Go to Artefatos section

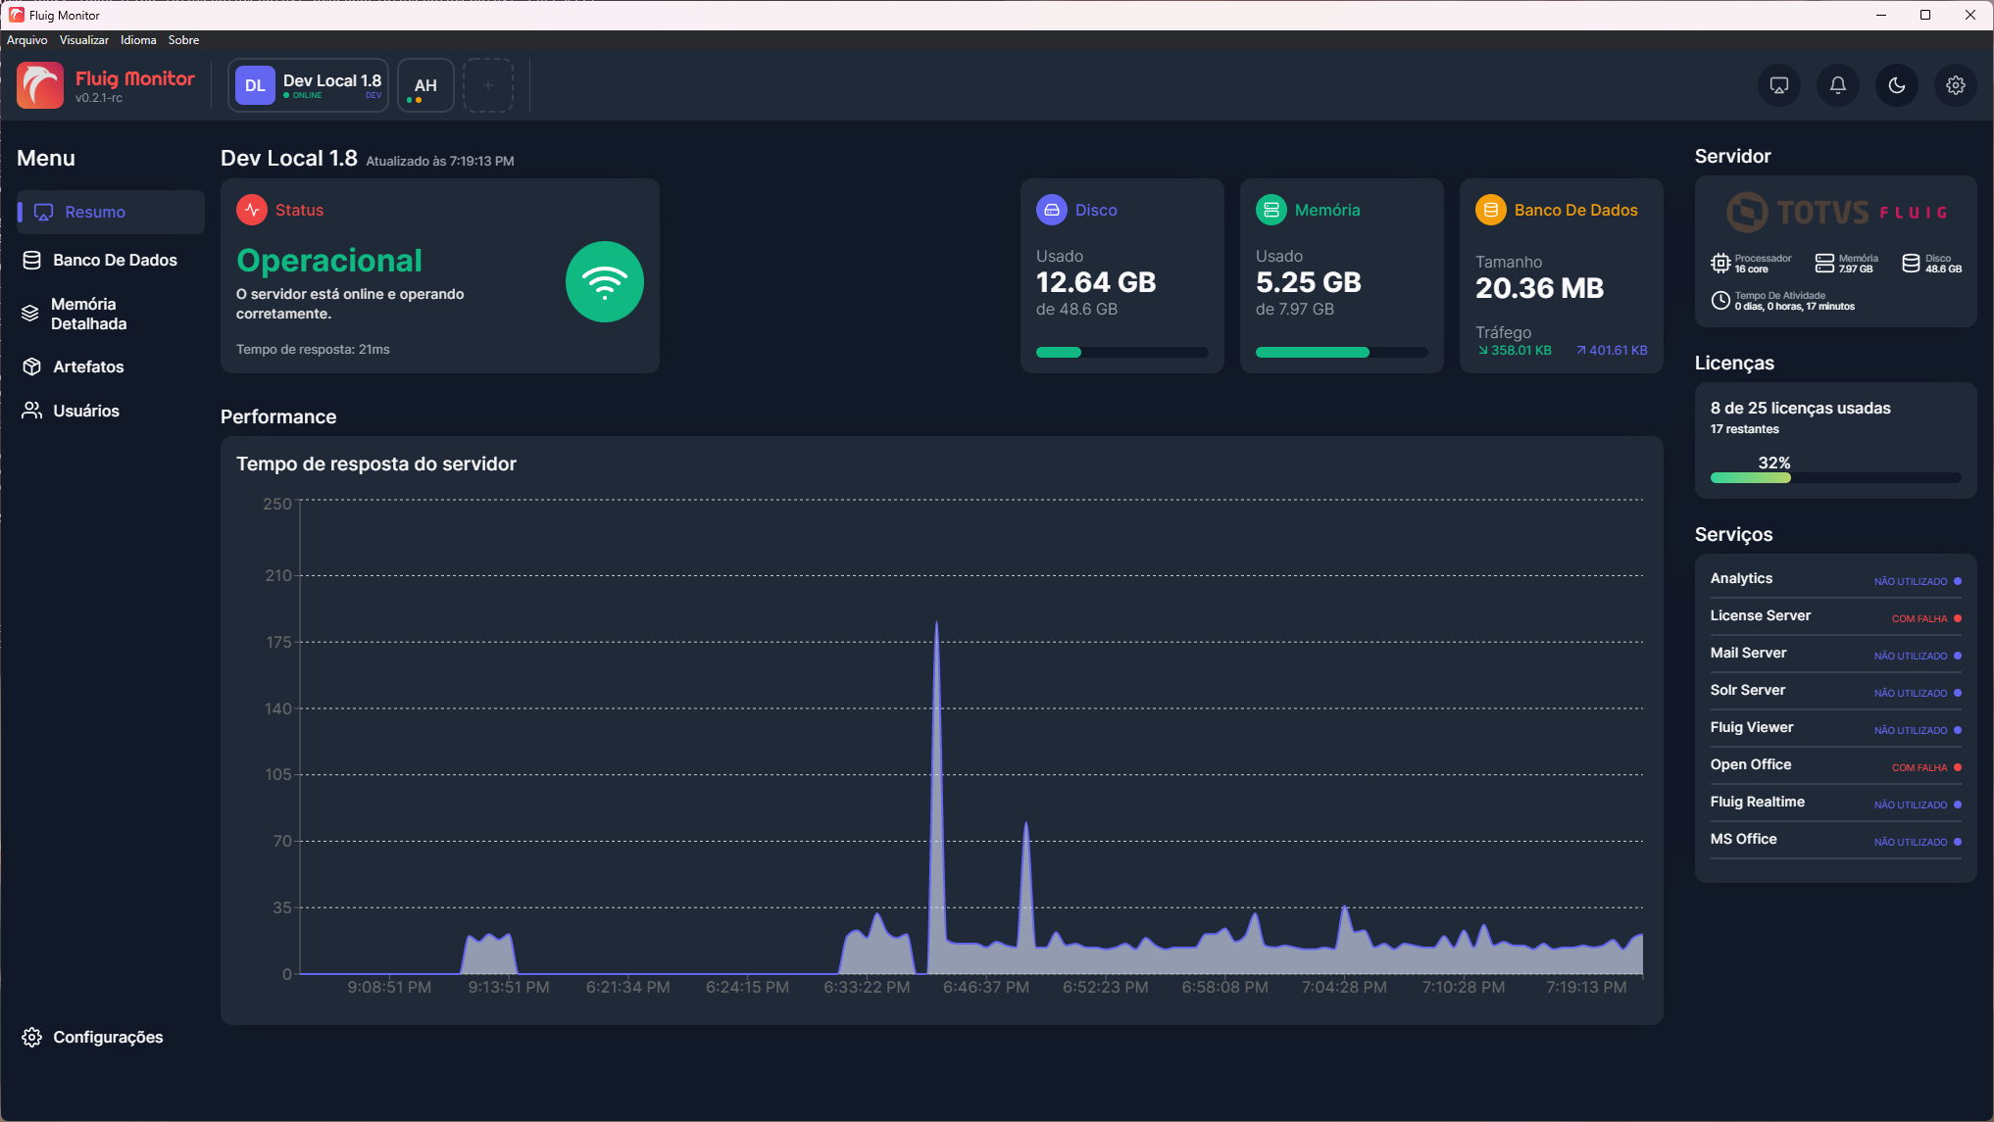pyautogui.click(x=88, y=366)
